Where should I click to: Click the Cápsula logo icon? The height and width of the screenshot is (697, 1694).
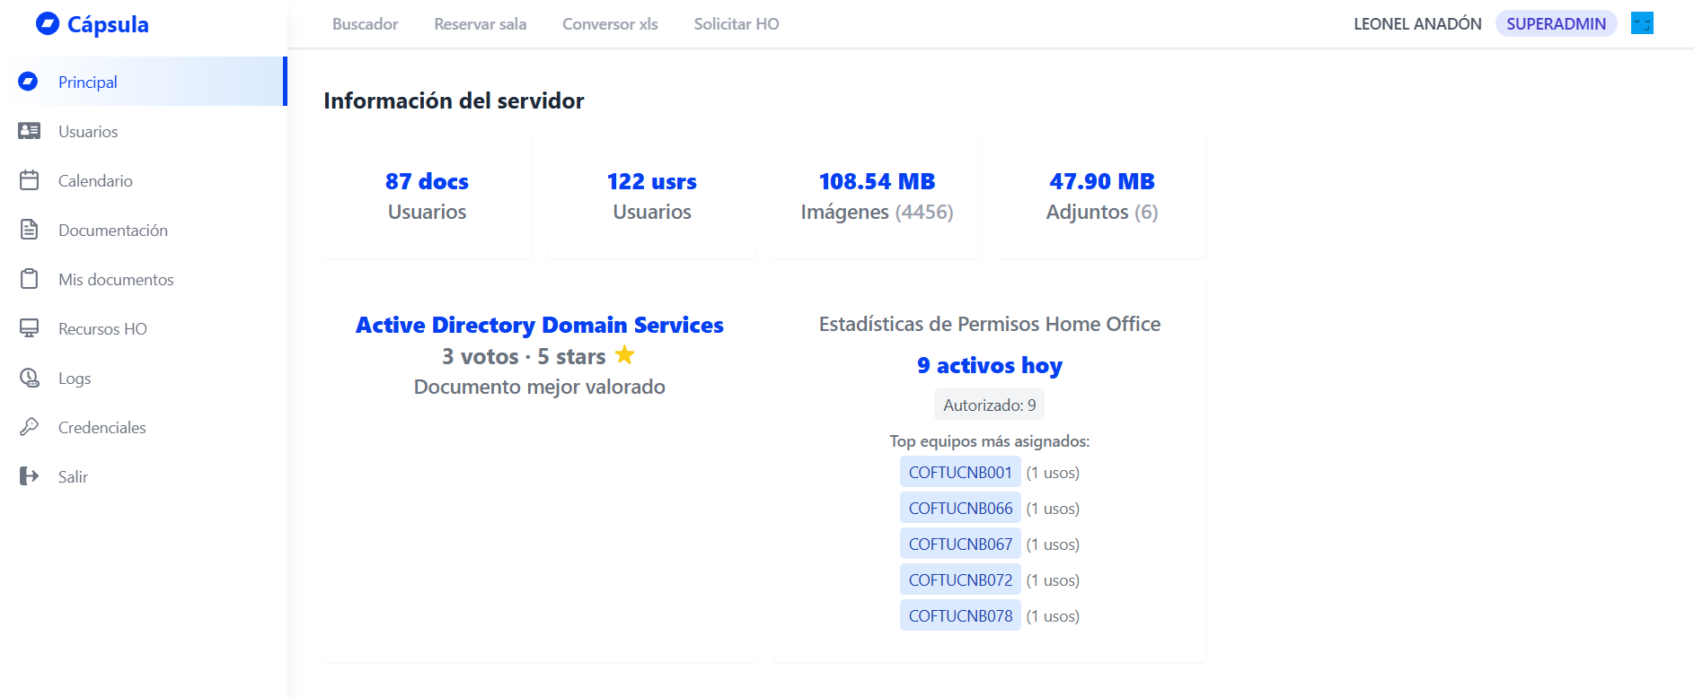pyautogui.click(x=48, y=24)
